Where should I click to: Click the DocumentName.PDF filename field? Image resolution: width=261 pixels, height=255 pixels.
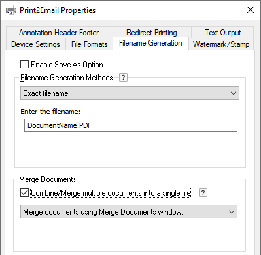[x=131, y=125]
